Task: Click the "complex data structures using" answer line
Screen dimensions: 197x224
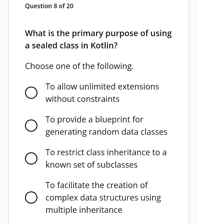Action: pos(103,198)
